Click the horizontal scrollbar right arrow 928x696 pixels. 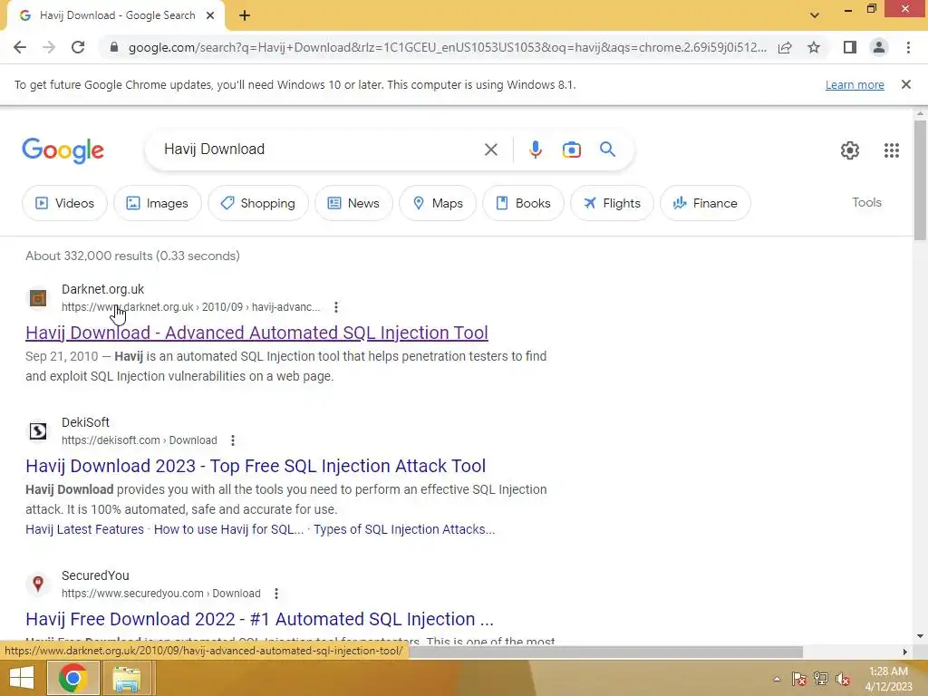(905, 652)
